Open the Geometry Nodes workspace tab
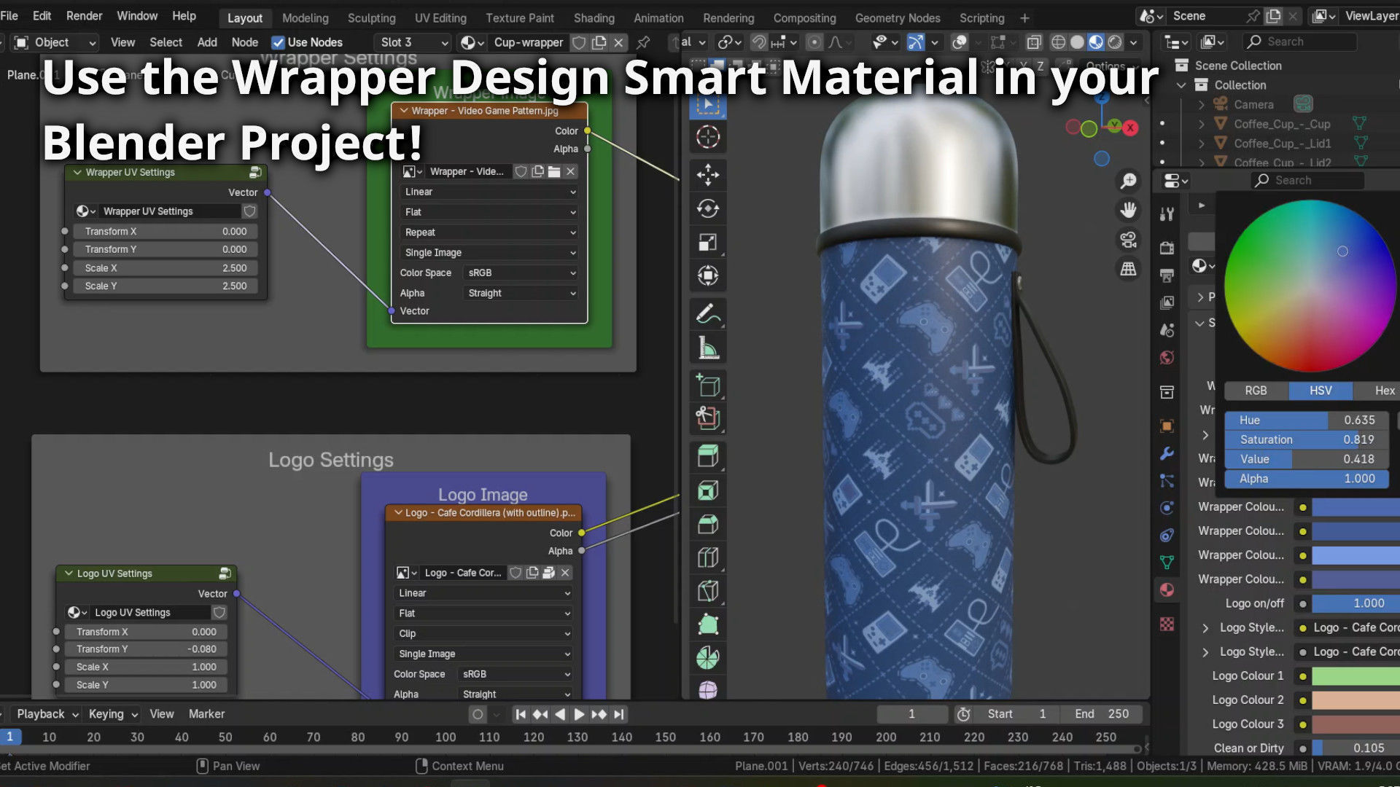Image resolution: width=1400 pixels, height=787 pixels. [897, 18]
